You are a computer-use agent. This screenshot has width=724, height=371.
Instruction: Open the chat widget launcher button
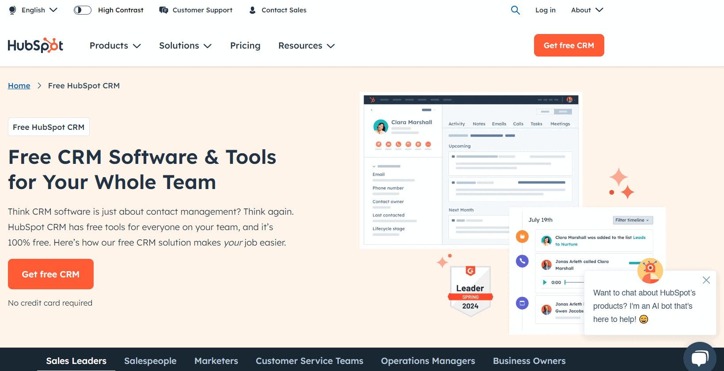700,357
